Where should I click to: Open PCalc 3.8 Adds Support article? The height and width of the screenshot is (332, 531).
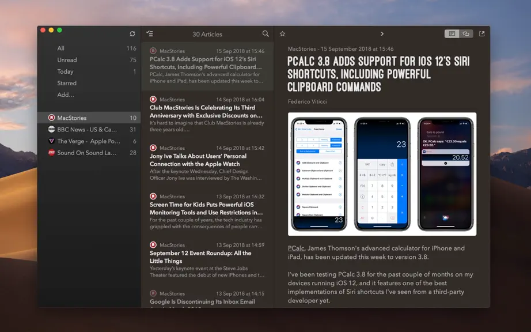(207, 66)
